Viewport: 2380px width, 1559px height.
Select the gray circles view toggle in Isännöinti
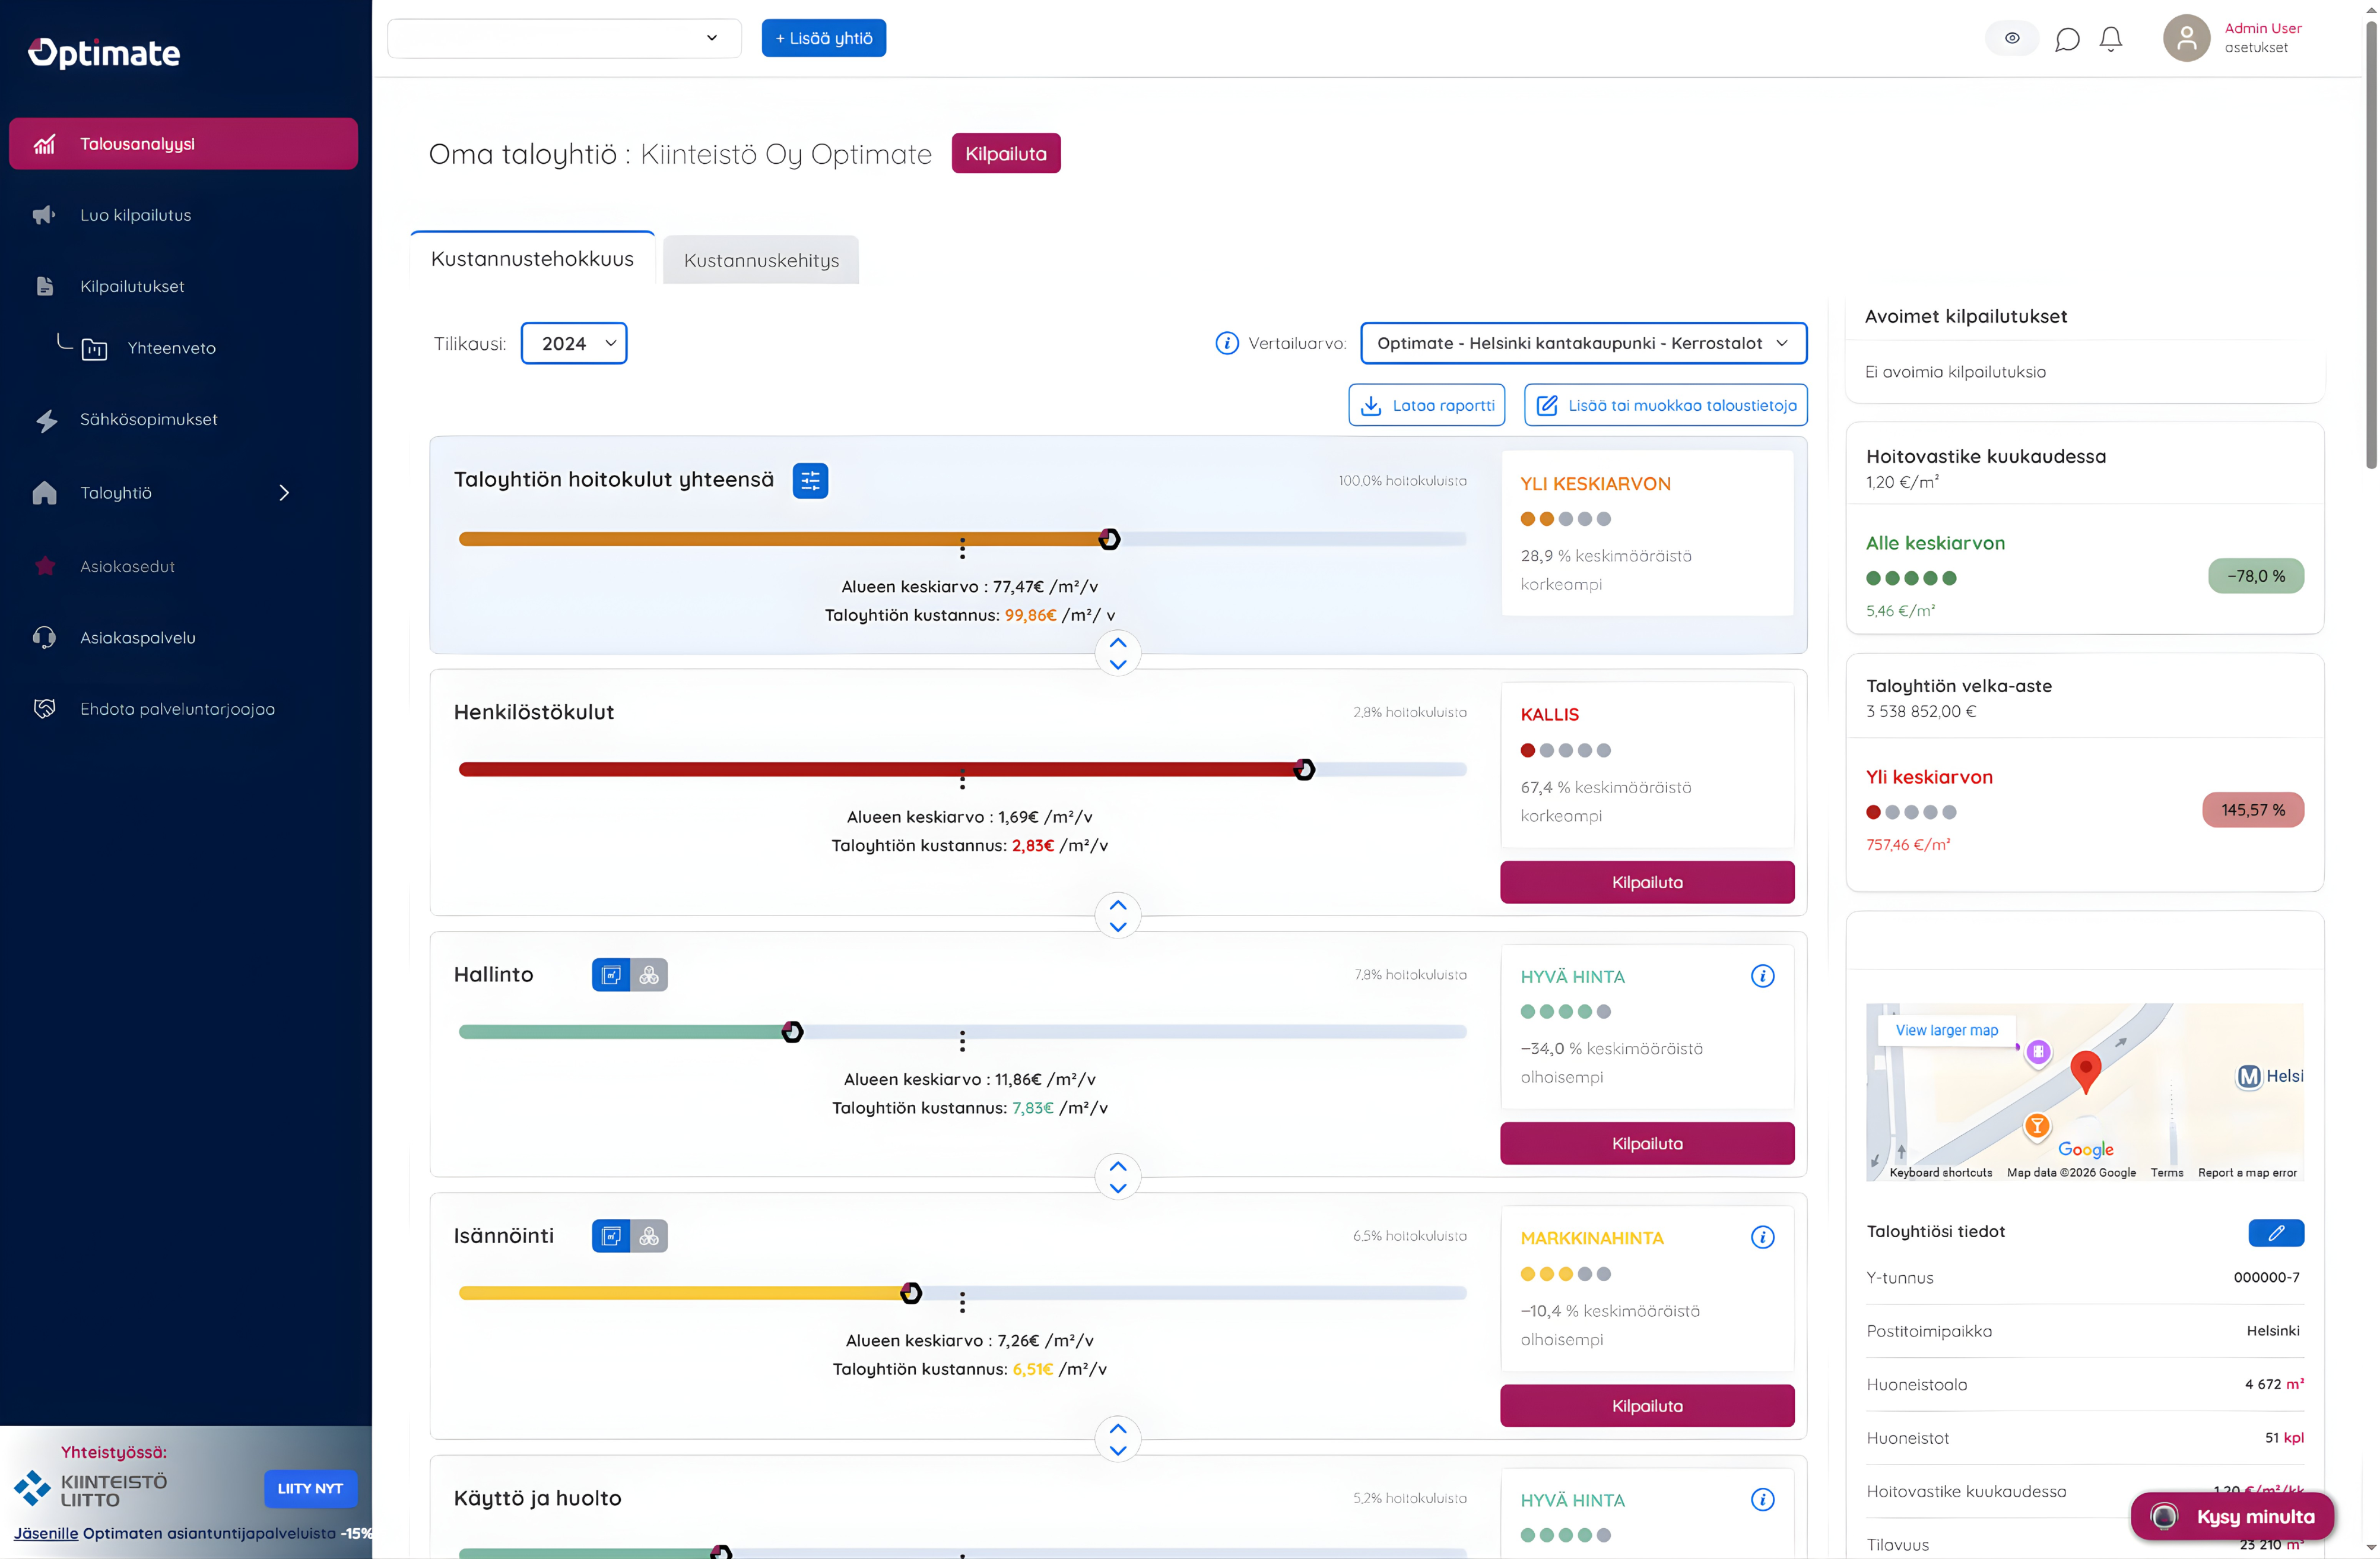[649, 1237]
